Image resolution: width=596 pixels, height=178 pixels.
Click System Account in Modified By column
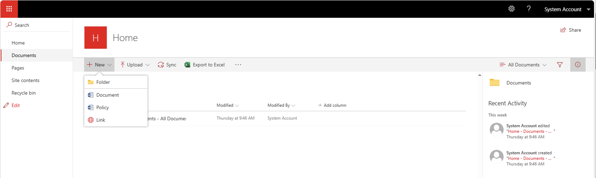282,118
